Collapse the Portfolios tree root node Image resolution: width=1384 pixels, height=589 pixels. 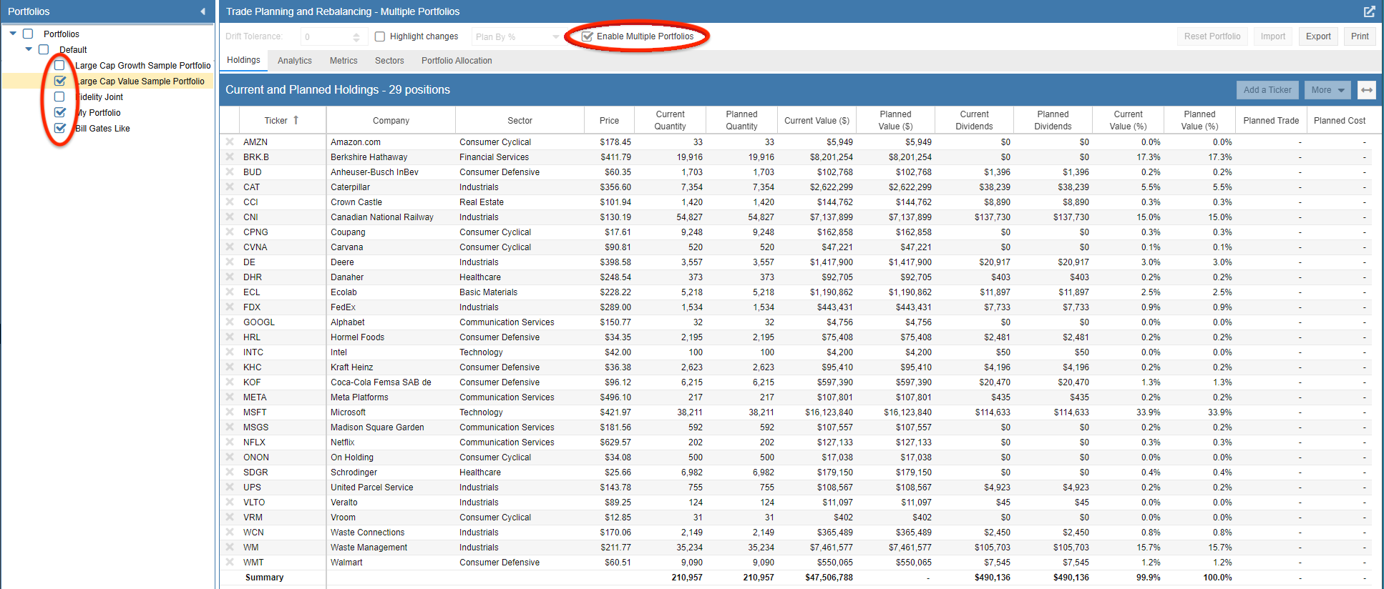click(x=13, y=34)
